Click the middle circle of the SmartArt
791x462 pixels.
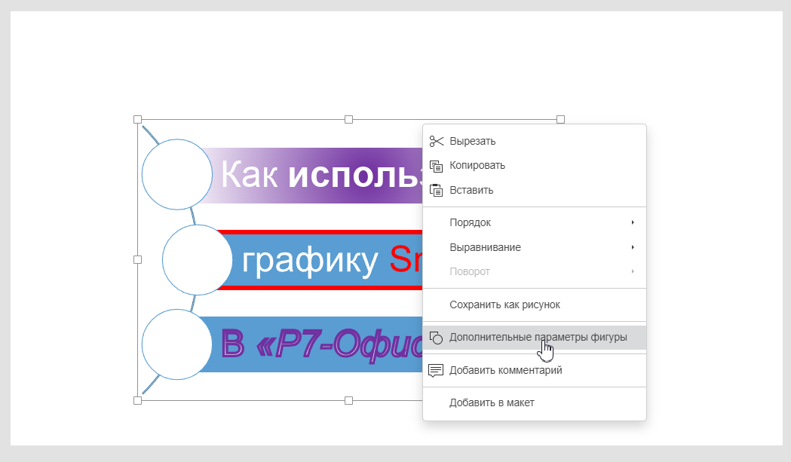[x=198, y=260]
